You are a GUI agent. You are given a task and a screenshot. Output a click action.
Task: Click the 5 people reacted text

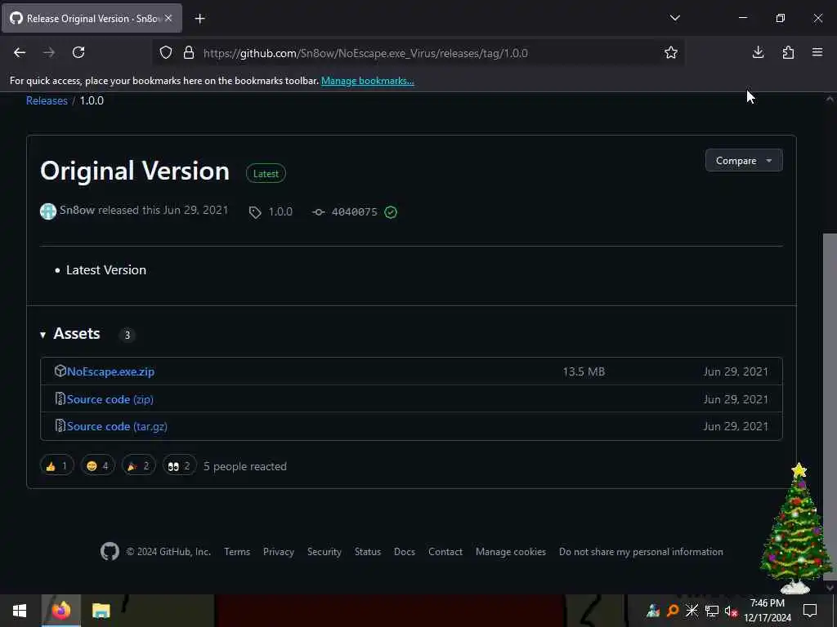click(x=245, y=466)
